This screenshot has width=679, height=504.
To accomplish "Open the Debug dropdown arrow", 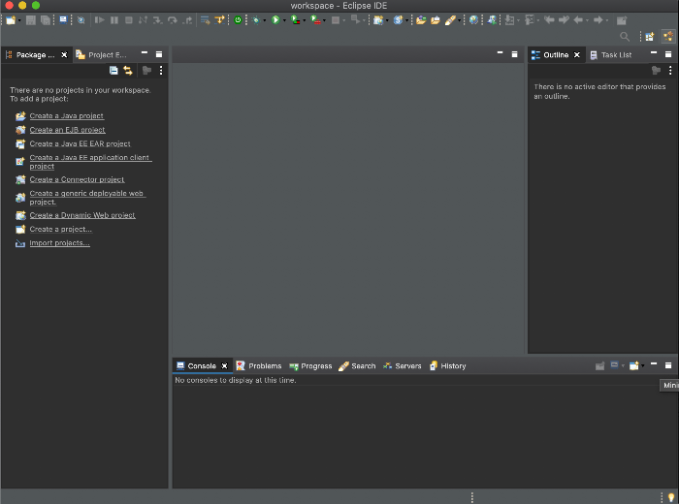I will (265, 20).
